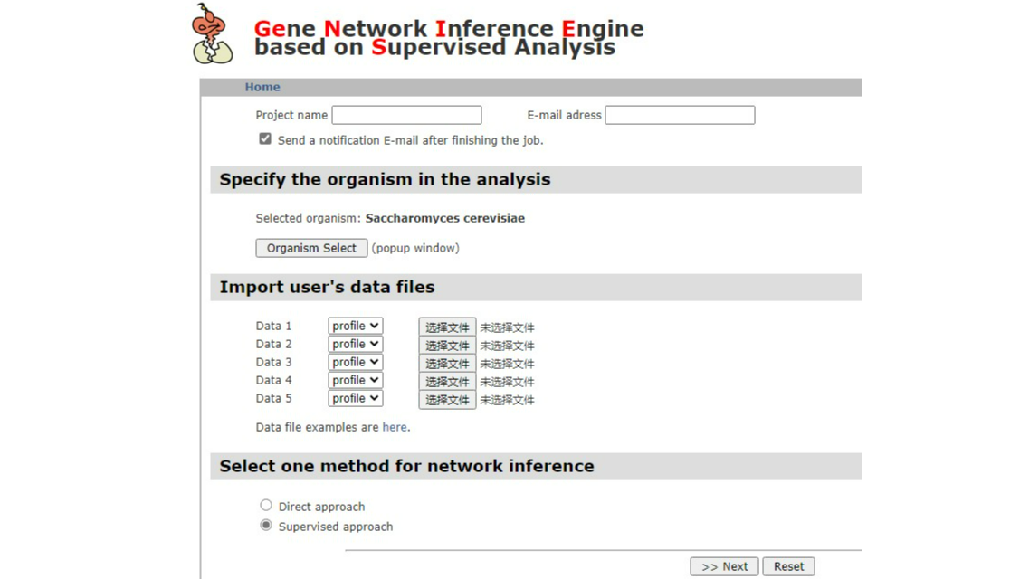Viewport: 1029px width, 579px height.
Task: Open the Organism Select popup
Action: click(x=311, y=248)
